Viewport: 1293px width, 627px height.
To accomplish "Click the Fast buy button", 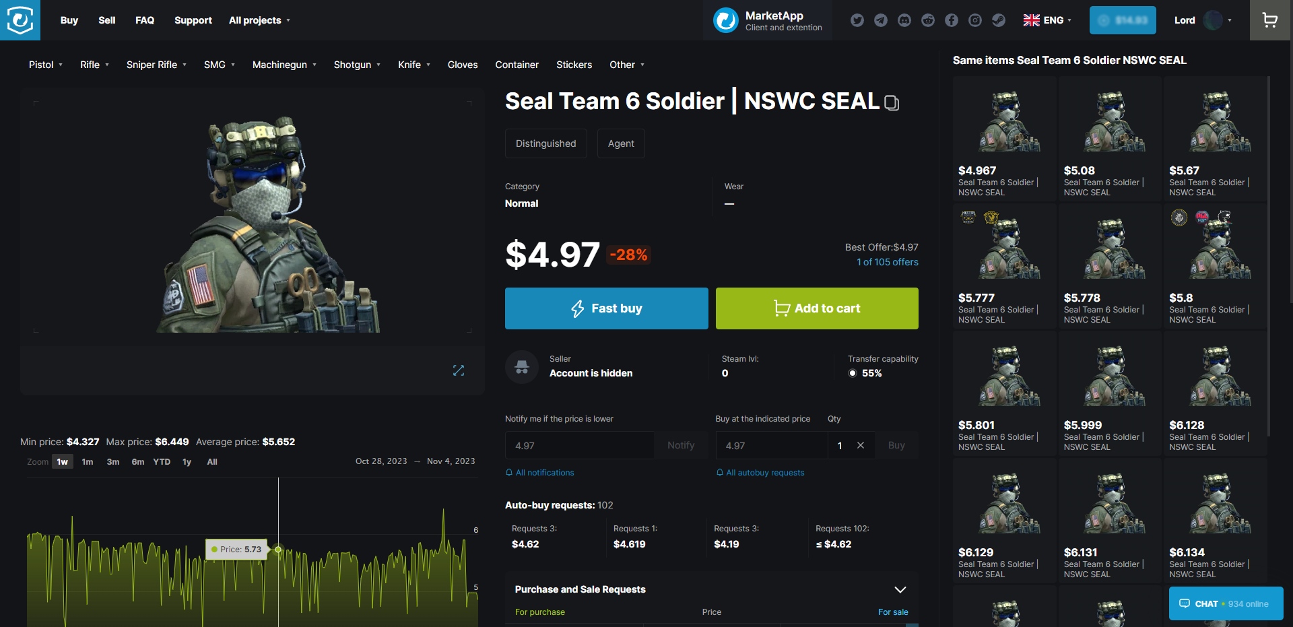I will [x=606, y=308].
